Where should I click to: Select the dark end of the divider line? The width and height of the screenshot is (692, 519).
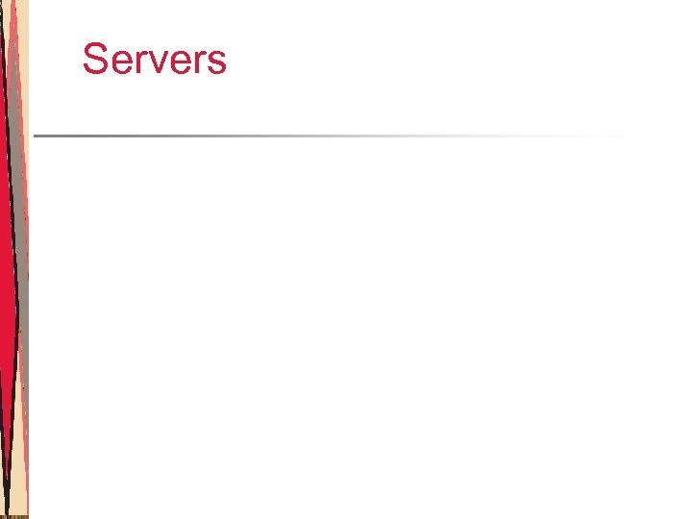53,136
